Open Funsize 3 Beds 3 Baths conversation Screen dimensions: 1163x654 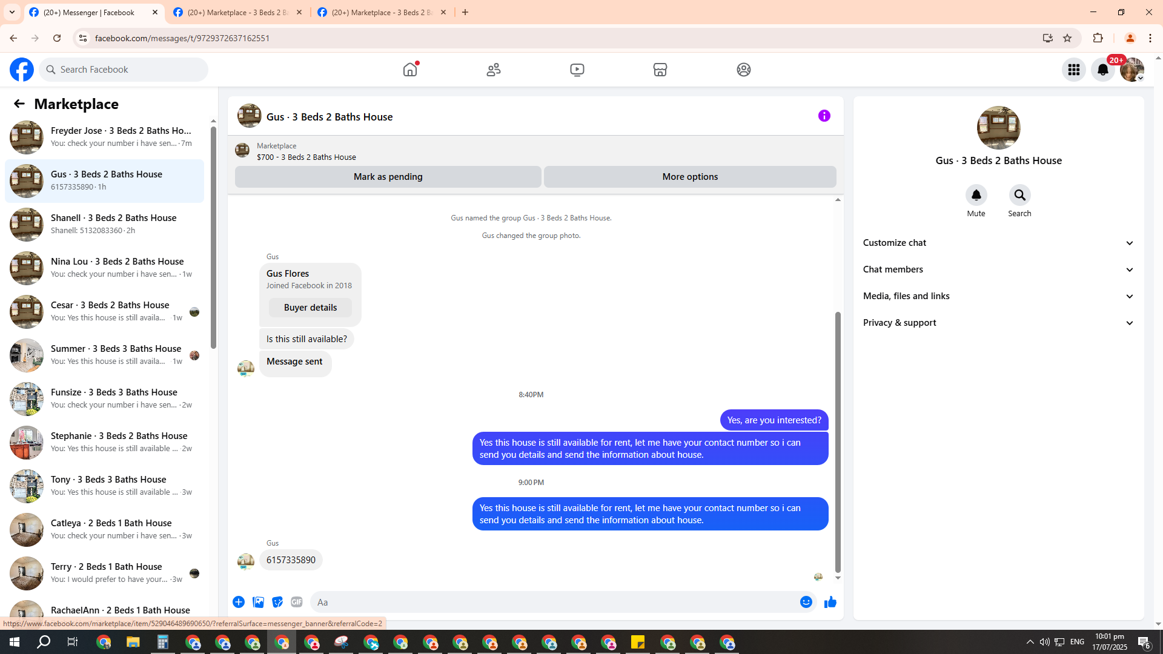coord(104,398)
